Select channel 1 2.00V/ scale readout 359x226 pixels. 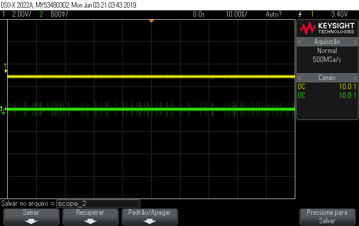[x=22, y=14]
